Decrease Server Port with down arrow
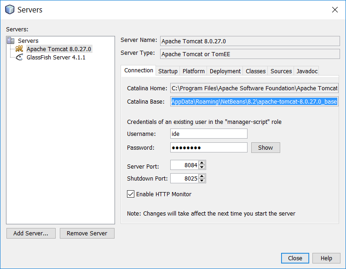The image size is (346, 269). point(202,167)
